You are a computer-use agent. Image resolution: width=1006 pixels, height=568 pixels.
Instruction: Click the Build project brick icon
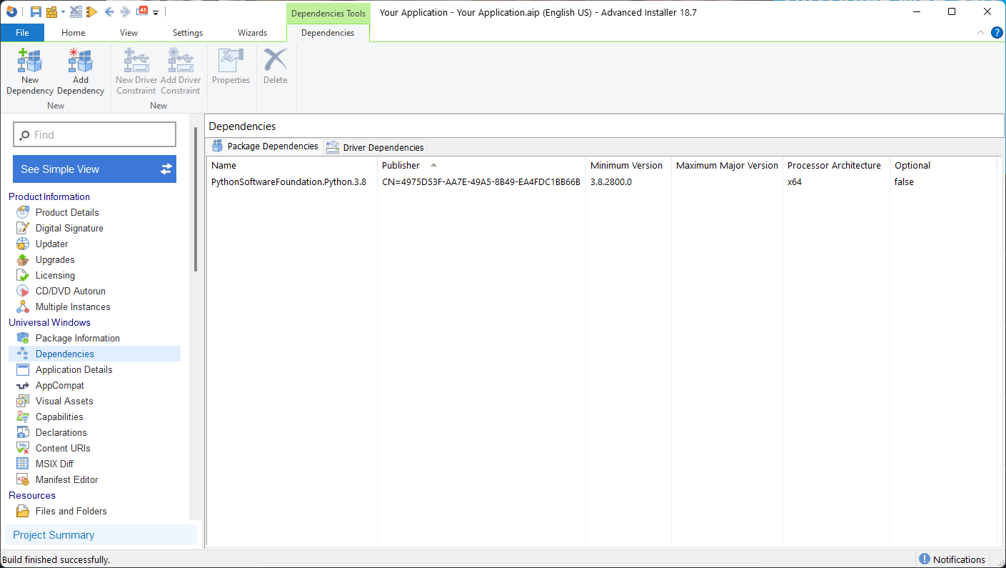point(52,11)
